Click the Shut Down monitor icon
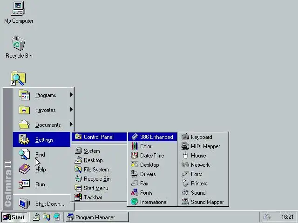Screen dimensions: 298x223 click(x=24, y=203)
